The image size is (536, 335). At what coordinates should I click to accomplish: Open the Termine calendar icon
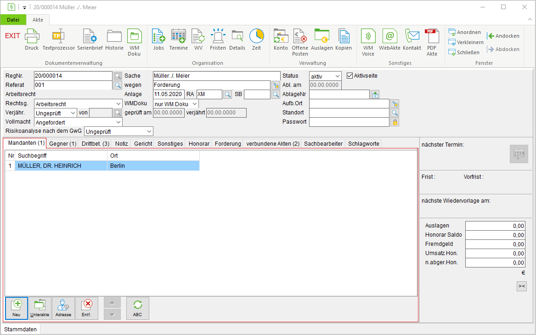point(179,40)
